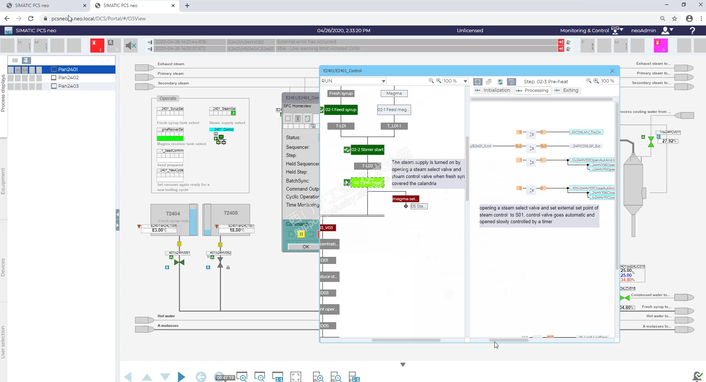Click the magma sel... transition block
Viewport: 706px width, 382px height.
[x=406, y=199]
